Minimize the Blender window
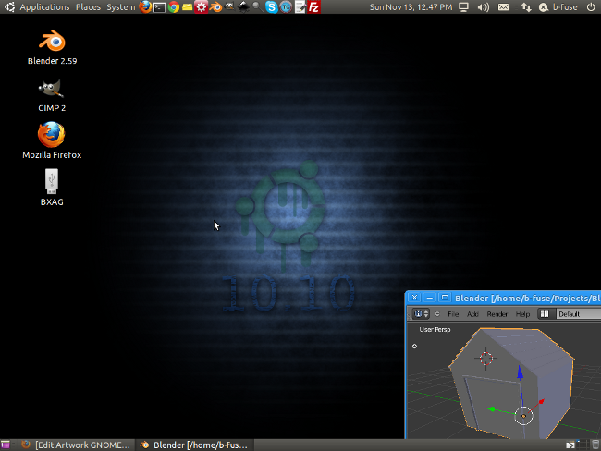This screenshot has height=451, width=601. (430, 298)
